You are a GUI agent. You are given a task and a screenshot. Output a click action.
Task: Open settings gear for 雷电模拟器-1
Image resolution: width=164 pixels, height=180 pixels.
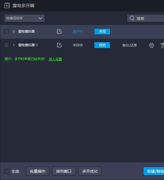click(x=151, y=45)
